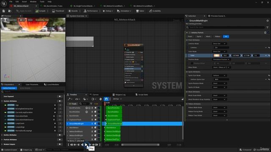The width and height of the screenshot is (271, 152).
Task: Click the green BurstParticles timeline clip
Action: (113, 108)
